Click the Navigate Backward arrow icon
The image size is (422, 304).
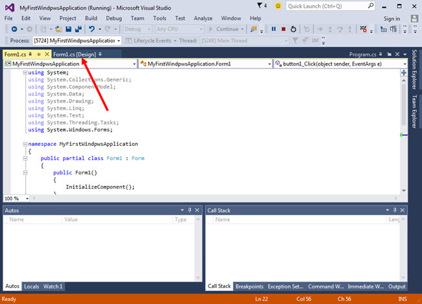tap(14, 29)
